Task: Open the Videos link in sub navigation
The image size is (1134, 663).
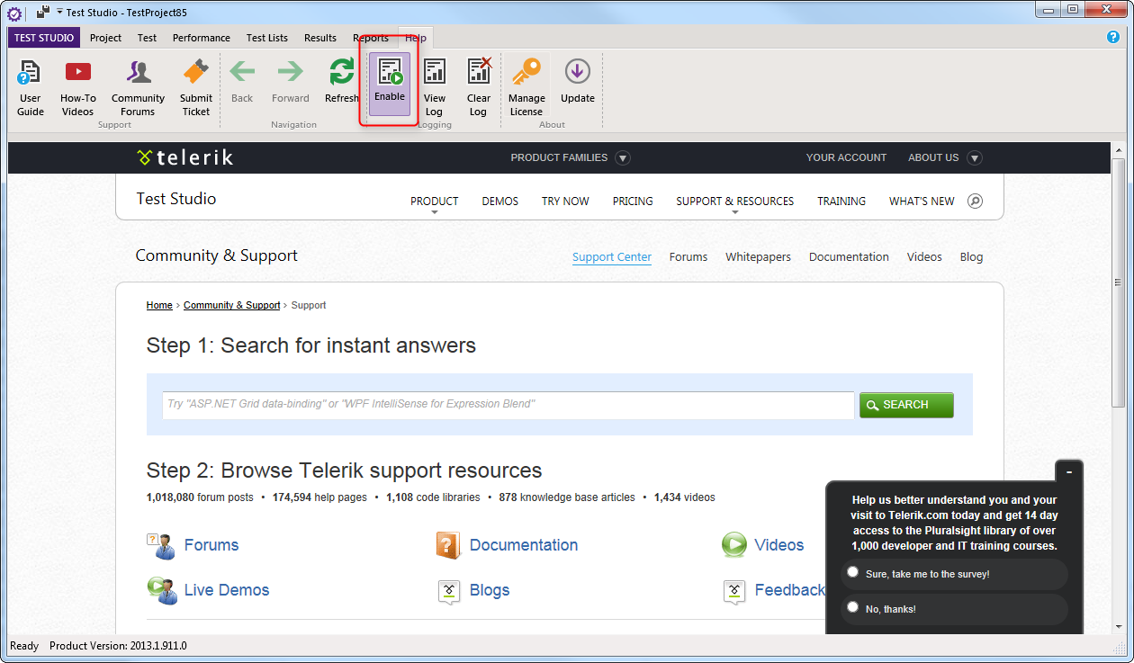Action: tap(924, 256)
